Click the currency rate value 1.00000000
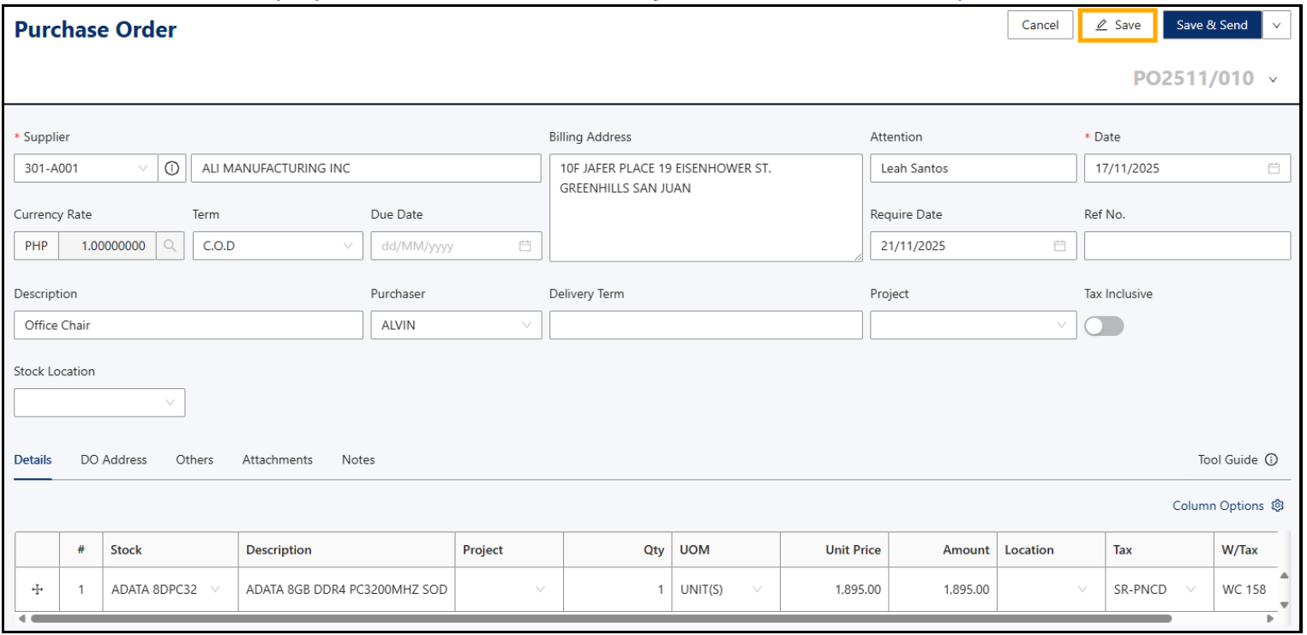Viewport: 1307px width, 635px height. coord(108,246)
